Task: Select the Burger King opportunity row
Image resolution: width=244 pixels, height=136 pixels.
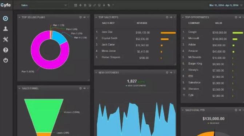Action: (x=213, y=64)
